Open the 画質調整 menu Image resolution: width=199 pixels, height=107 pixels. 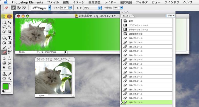click(94, 2)
